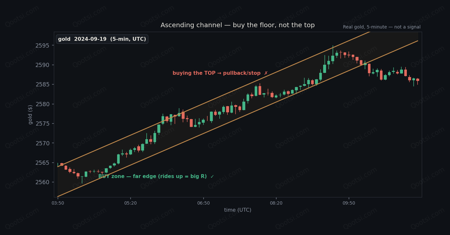Click the 'gold ($)' y-axis title
Image resolution: width=450 pixels, height=235 pixels.
click(30, 115)
